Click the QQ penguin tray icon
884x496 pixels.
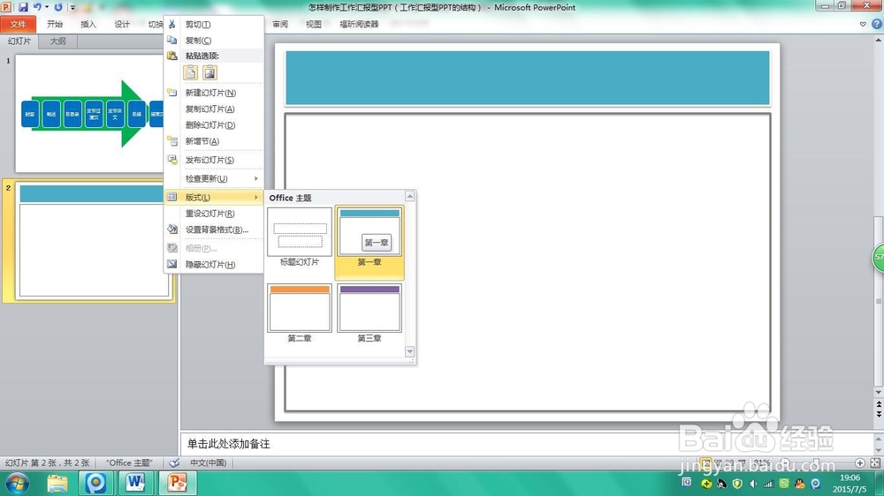[x=799, y=484]
